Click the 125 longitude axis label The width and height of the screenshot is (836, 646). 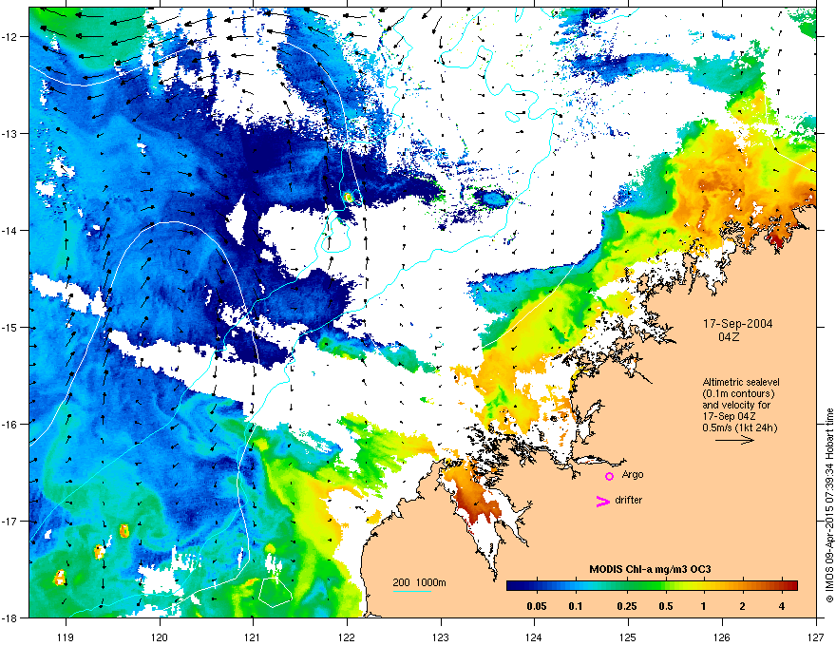click(x=628, y=636)
